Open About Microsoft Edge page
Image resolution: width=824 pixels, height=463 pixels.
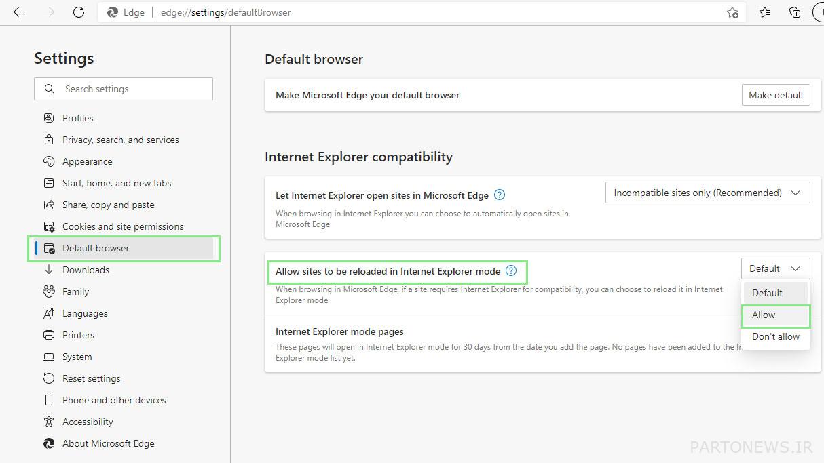[x=108, y=443]
